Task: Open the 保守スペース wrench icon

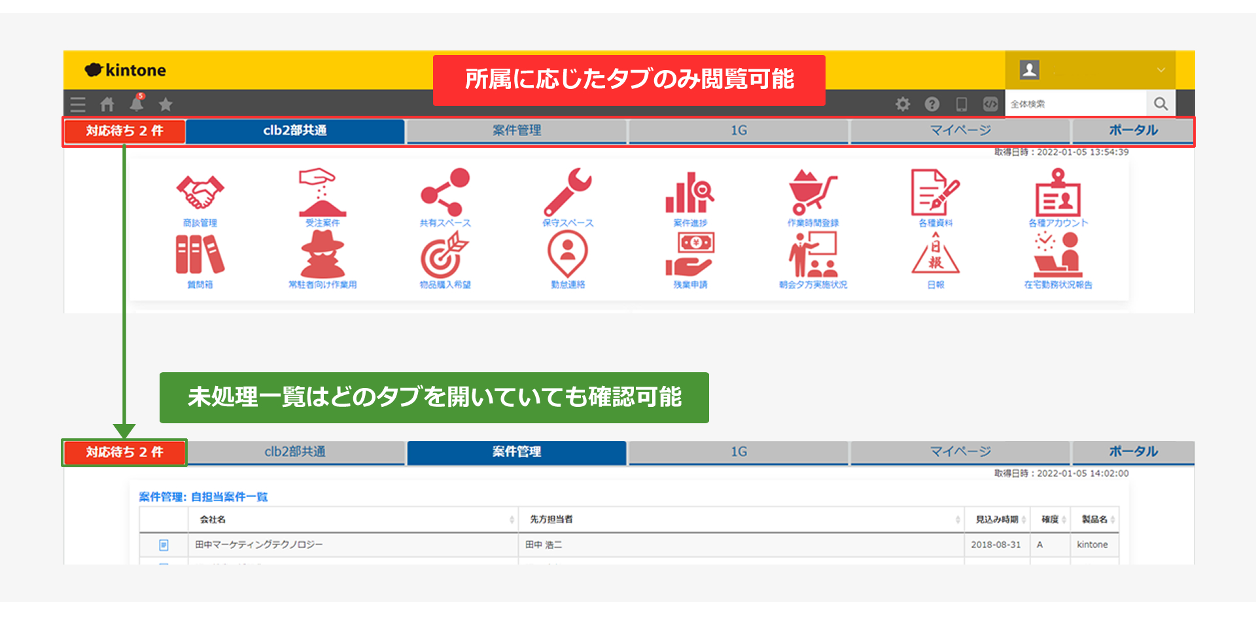Action: pos(567,192)
